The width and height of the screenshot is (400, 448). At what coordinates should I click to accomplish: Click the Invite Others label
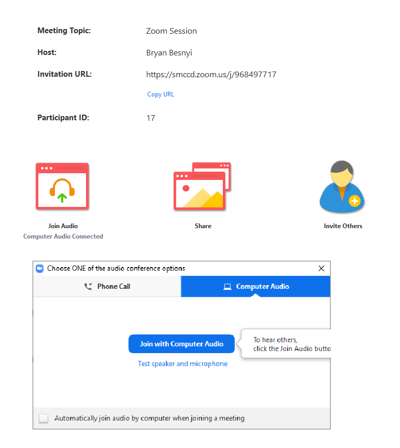pos(343,226)
